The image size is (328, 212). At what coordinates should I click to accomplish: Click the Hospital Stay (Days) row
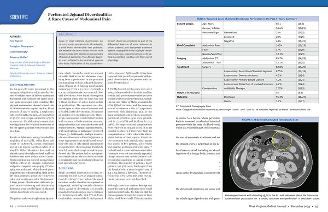click(247, 93)
